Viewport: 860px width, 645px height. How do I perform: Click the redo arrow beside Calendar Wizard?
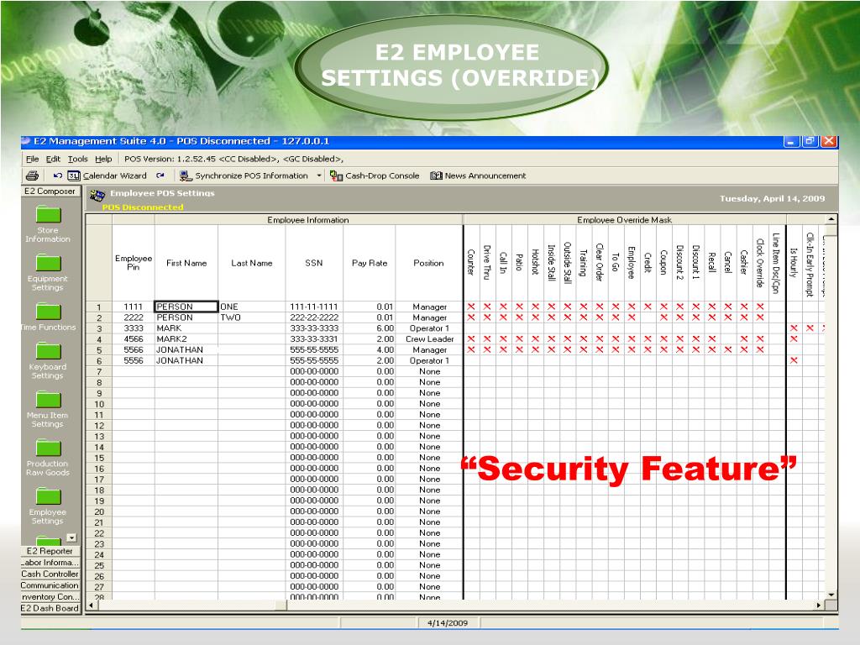(x=160, y=176)
